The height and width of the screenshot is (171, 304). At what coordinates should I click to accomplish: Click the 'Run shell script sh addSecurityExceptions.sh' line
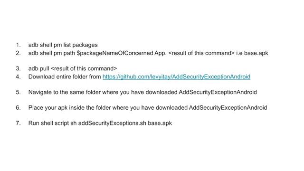pyautogui.click(x=100, y=123)
